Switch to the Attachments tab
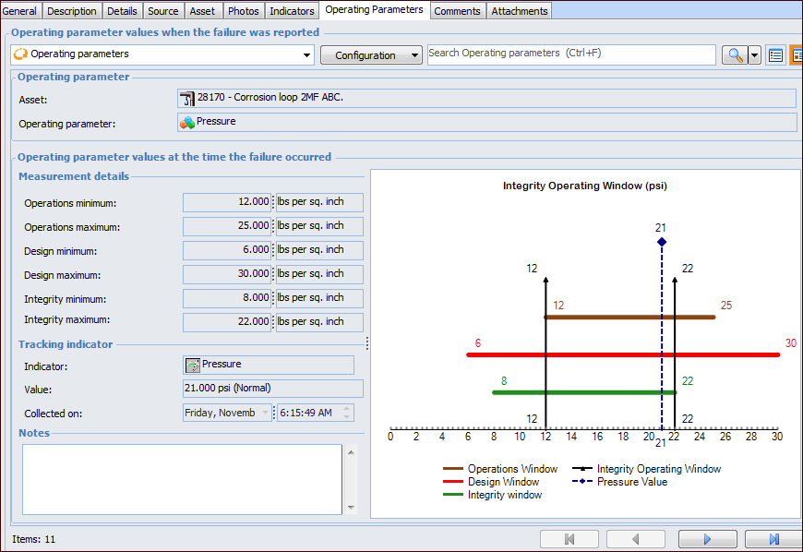 (519, 11)
